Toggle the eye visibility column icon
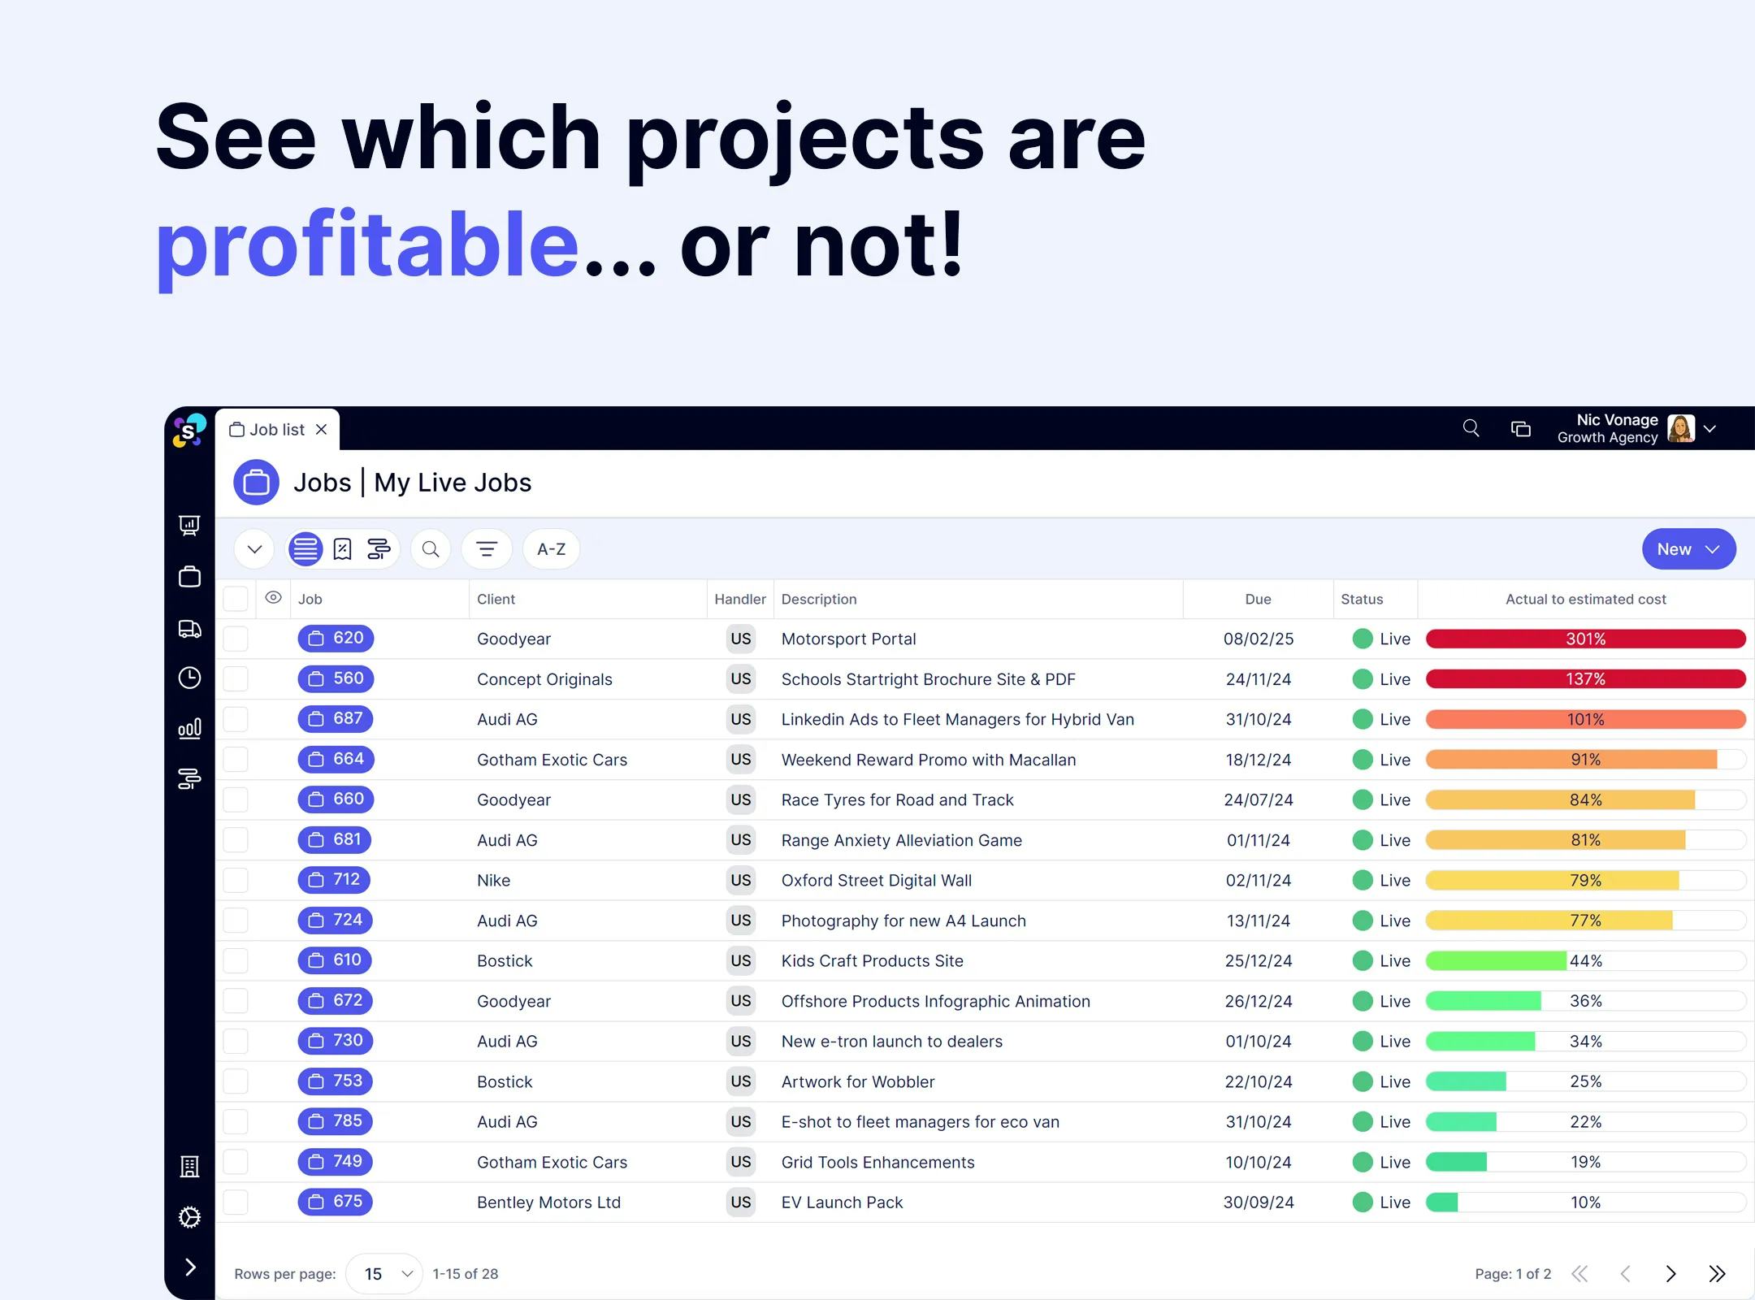Screen dimensions: 1755x1300 click(x=274, y=598)
